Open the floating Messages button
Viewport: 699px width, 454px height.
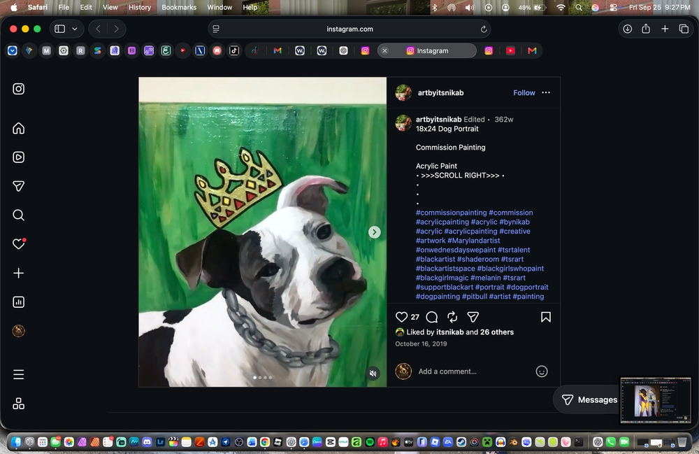pos(589,399)
